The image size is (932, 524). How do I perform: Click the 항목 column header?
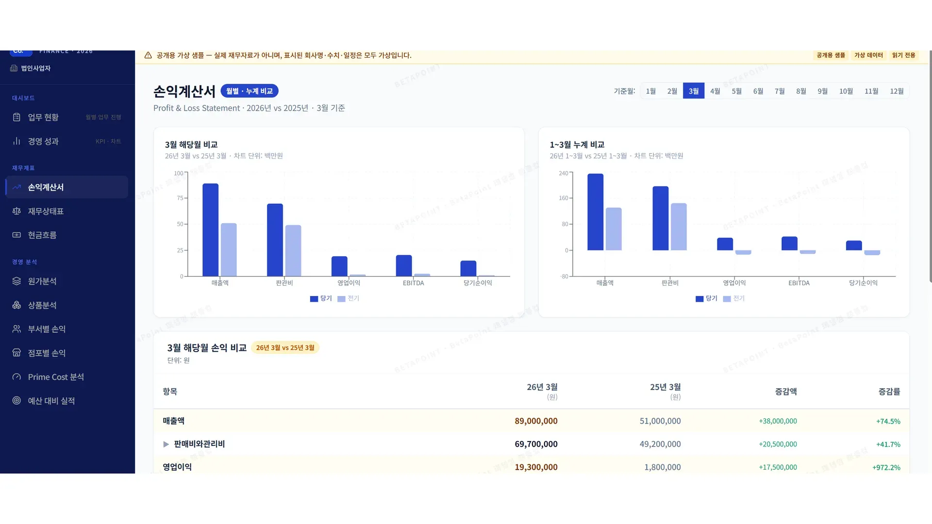pyautogui.click(x=170, y=392)
